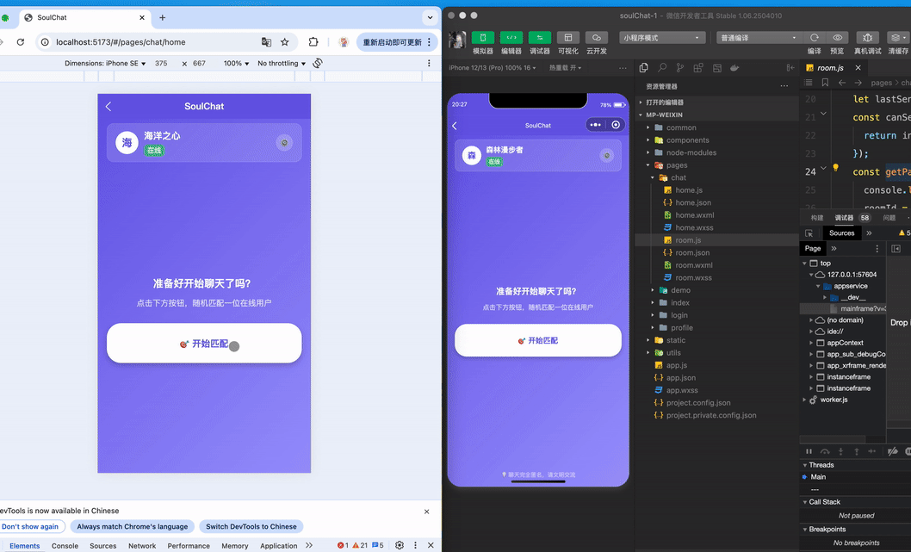Open the 小程序模式 mode dropdown

[662, 38]
